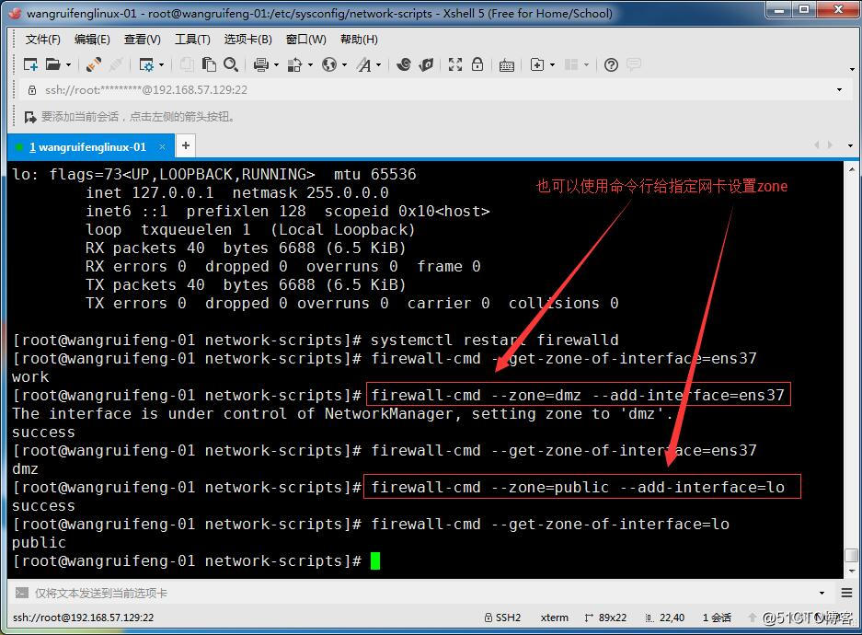Open session properties gear icon
This screenshot has width=862, height=635.
(x=146, y=64)
